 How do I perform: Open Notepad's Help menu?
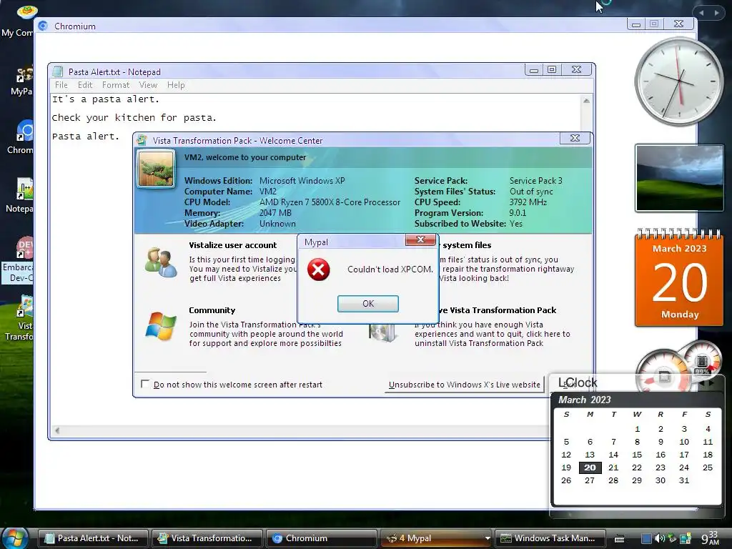pyautogui.click(x=176, y=85)
